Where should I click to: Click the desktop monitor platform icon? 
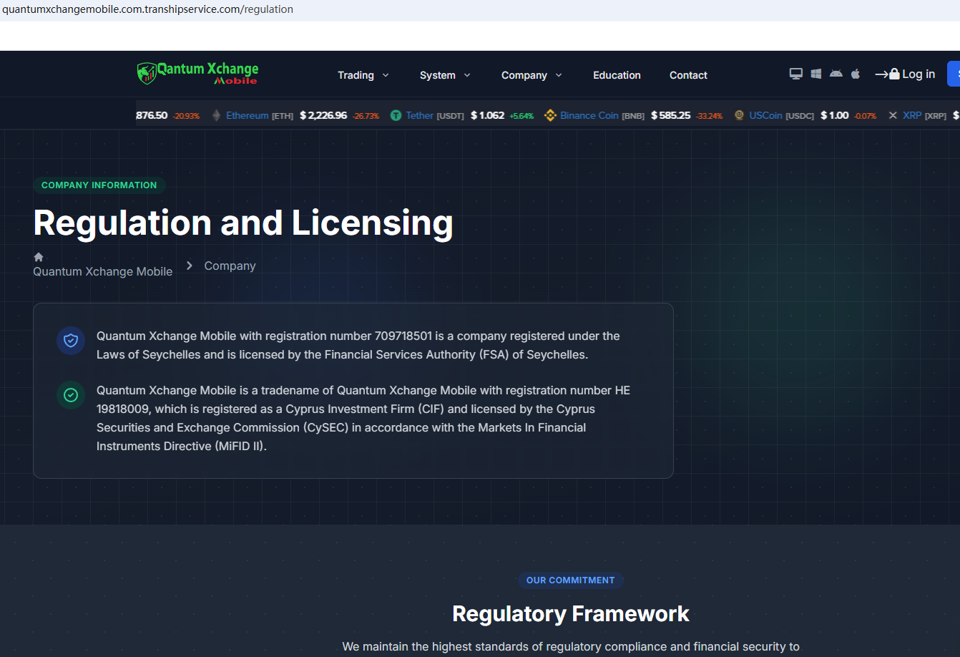point(795,74)
